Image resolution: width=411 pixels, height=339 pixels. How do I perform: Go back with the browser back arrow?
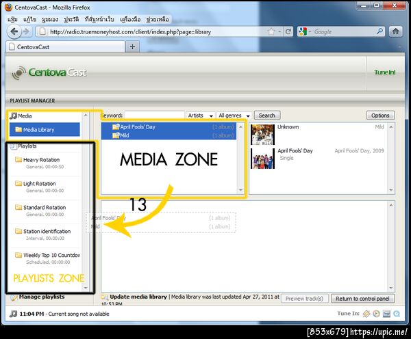pyautogui.click(x=14, y=32)
